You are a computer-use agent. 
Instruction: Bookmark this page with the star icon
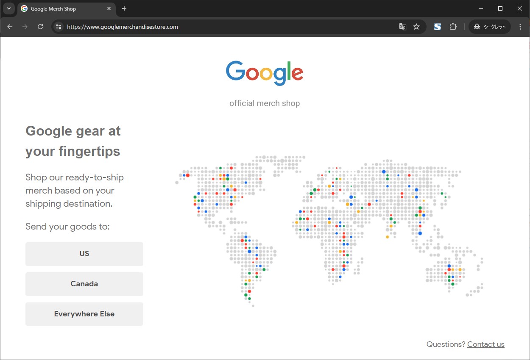tap(416, 27)
